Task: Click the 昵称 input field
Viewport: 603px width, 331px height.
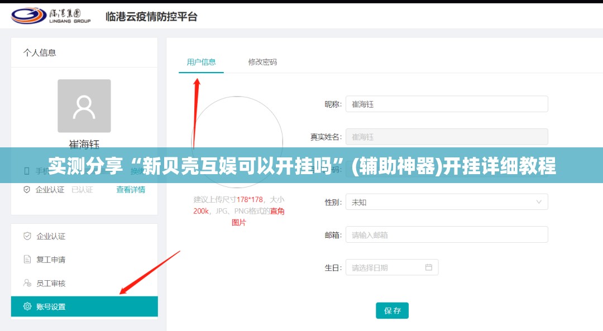Action: click(447, 104)
